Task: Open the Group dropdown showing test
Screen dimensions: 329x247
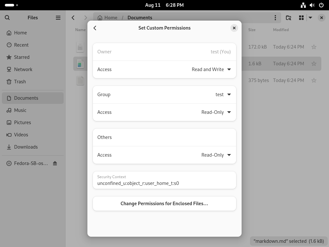Action: pos(164,95)
